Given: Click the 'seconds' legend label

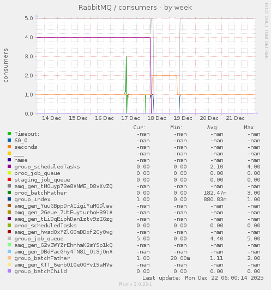Looking at the screenshot, I should (x=26, y=147).
